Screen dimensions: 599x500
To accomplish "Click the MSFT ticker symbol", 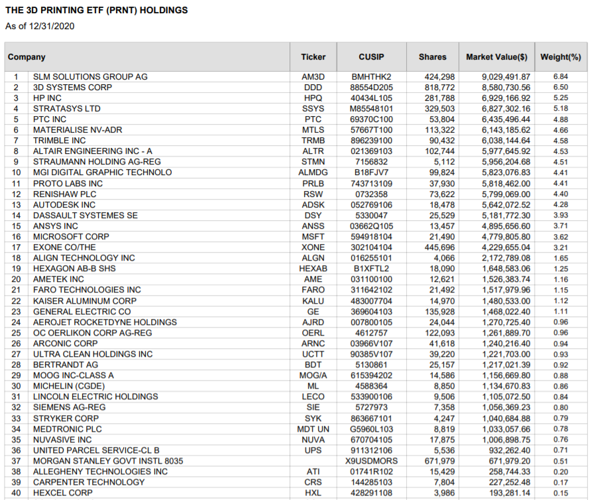I will pyautogui.click(x=313, y=237).
